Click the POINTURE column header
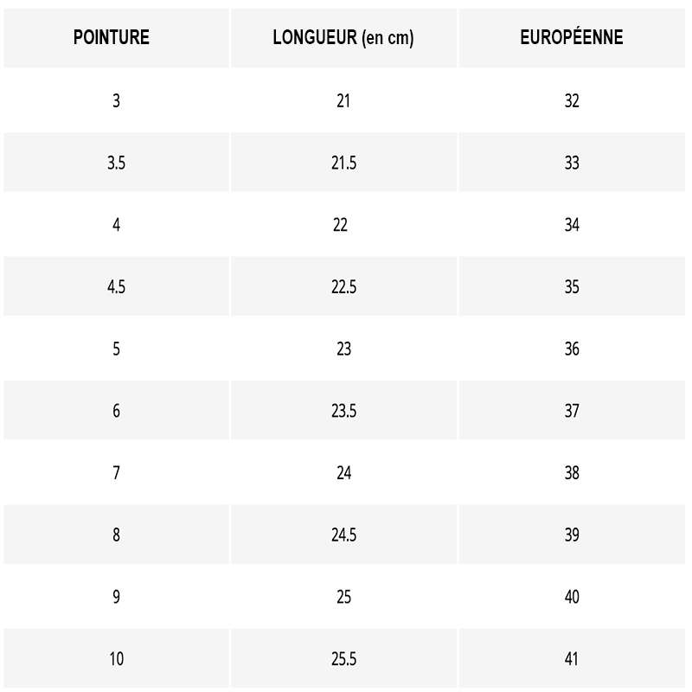This screenshot has width=692, height=692. tap(112, 37)
